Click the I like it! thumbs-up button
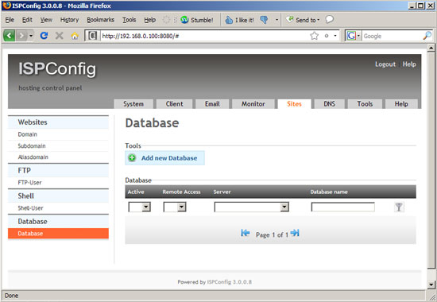This screenshot has width=437, height=302. [x=239, y=20]
